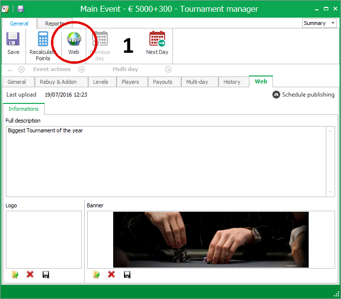Click the window resize grip in status bar
The image size is (341, 299).
(x=336, y=294)
